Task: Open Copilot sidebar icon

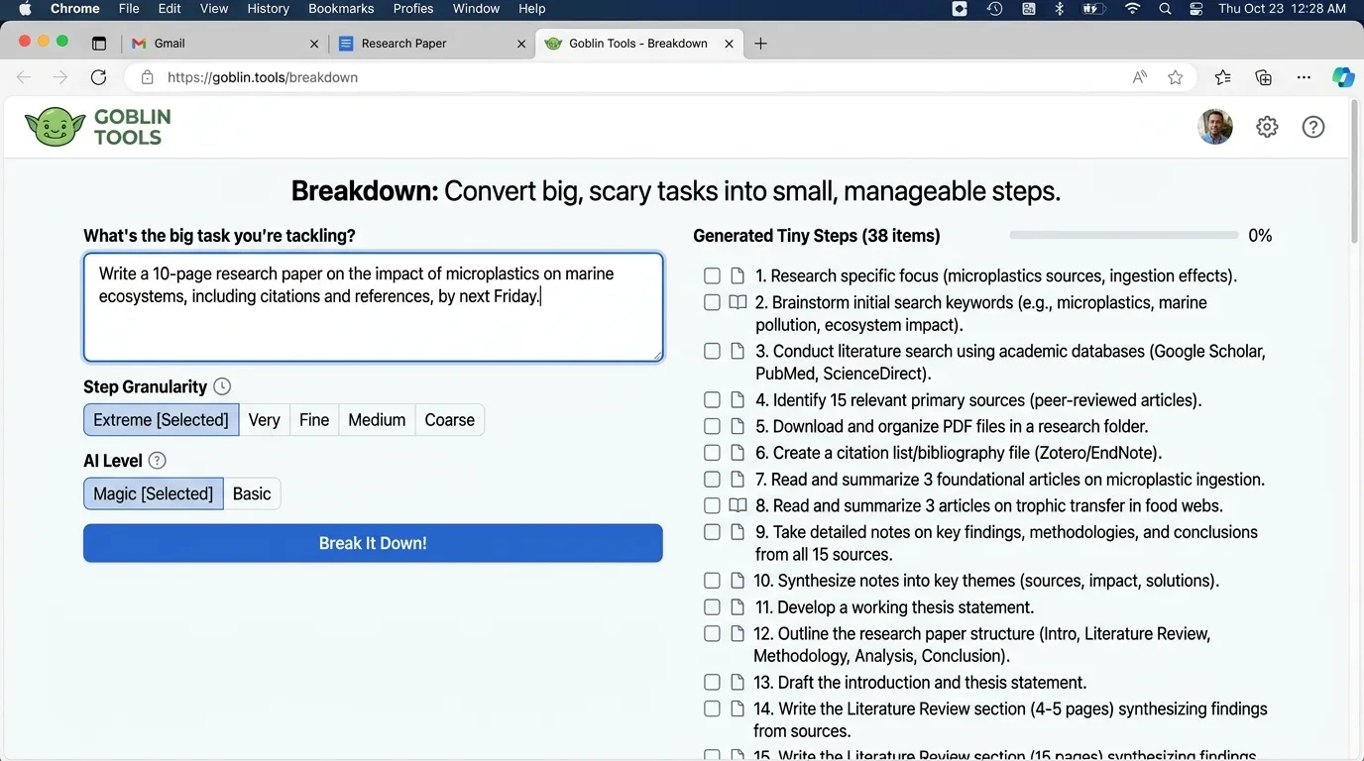Action: (x=1343, y=77)
